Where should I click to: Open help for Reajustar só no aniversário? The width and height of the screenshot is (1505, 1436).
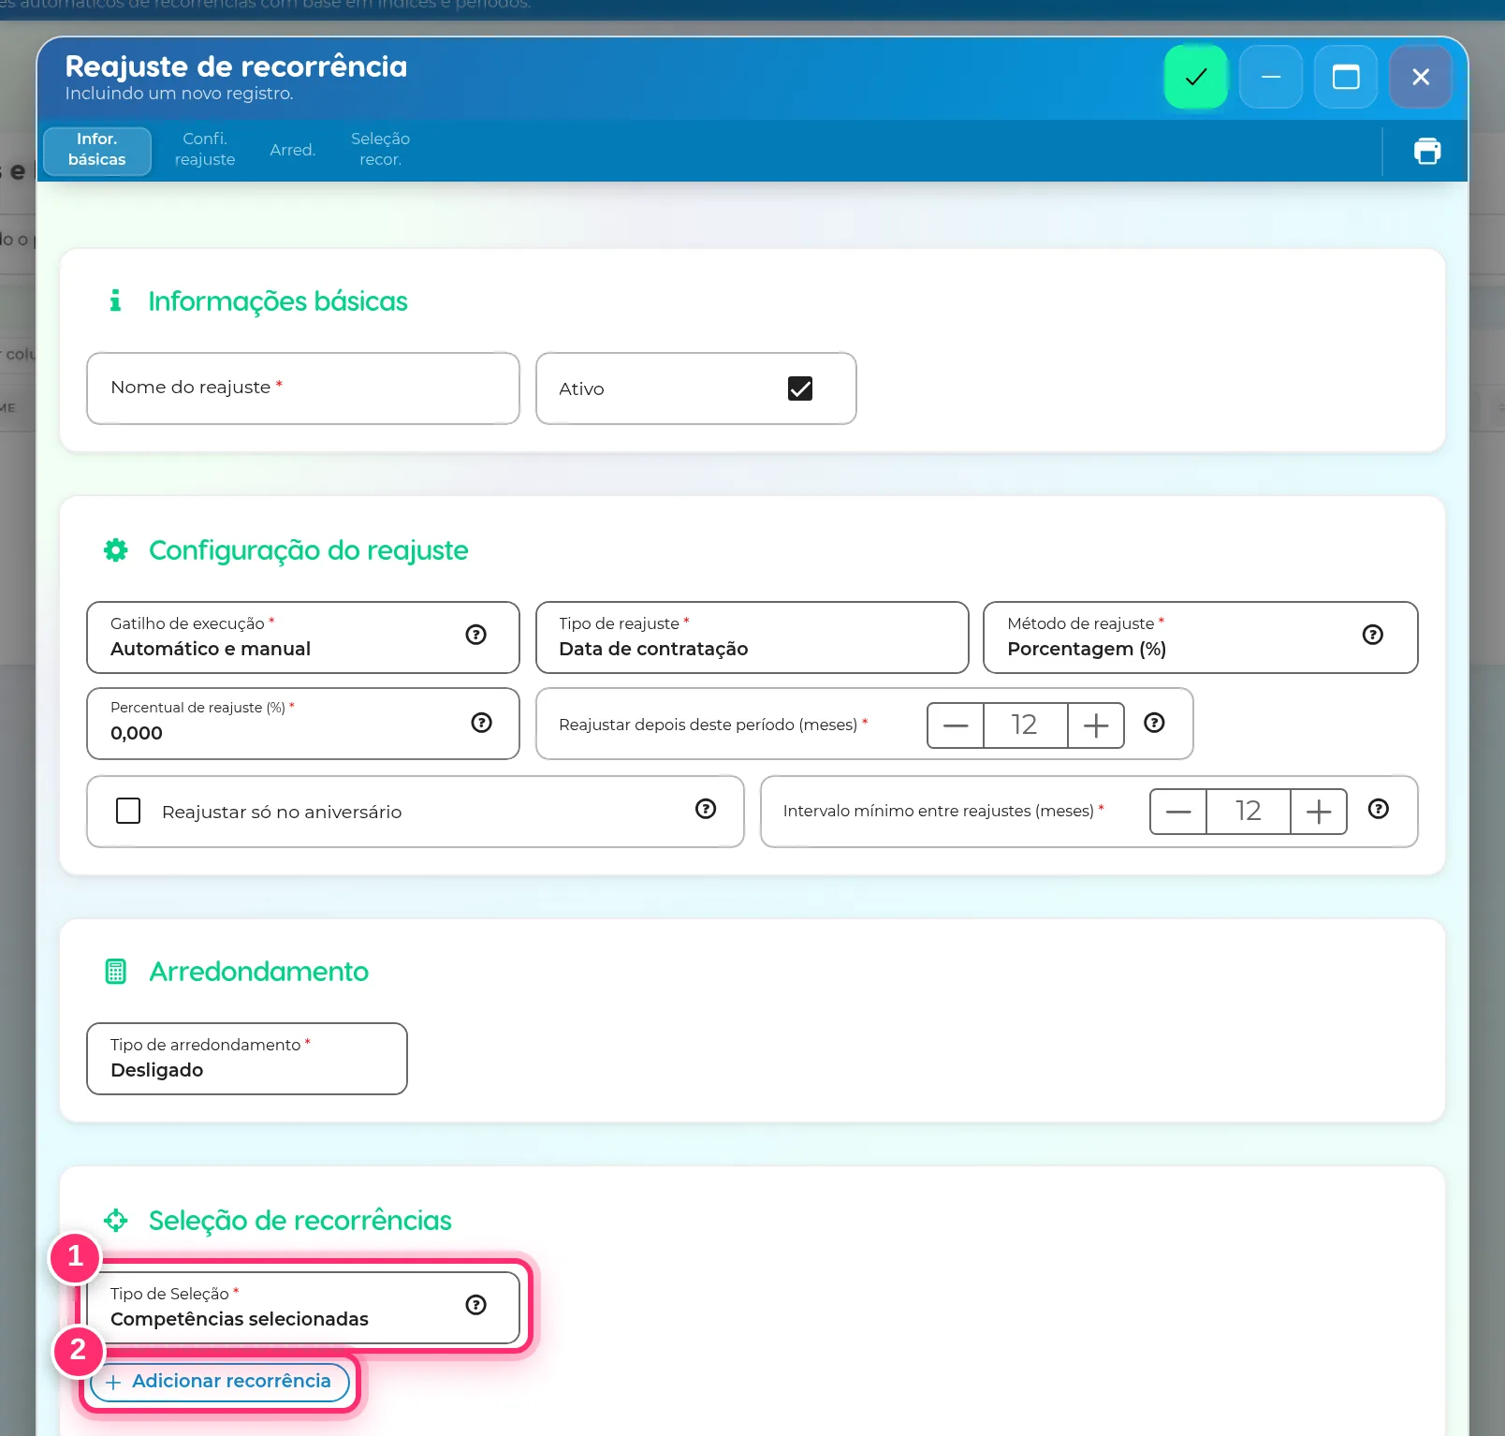[706, 809]
